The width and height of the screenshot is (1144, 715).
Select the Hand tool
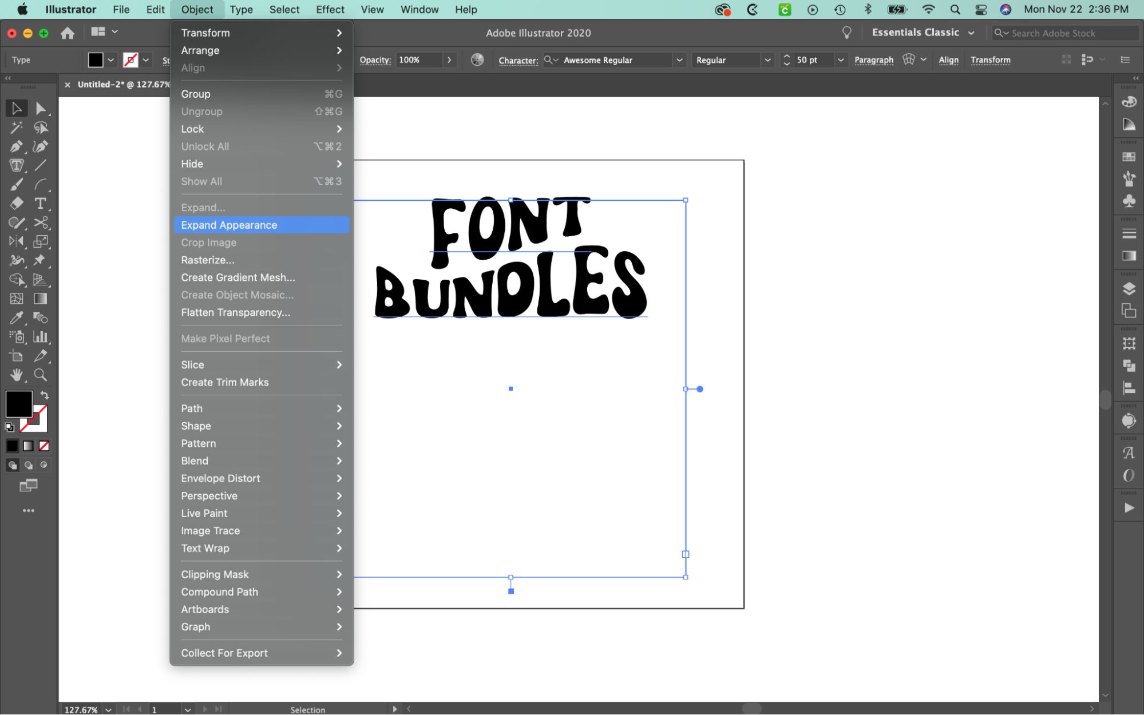17,375
